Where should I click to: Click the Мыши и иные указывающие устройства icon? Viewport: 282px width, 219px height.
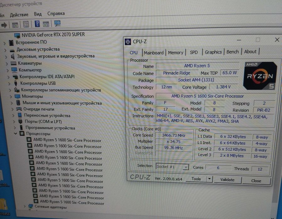tap(18, 103)
